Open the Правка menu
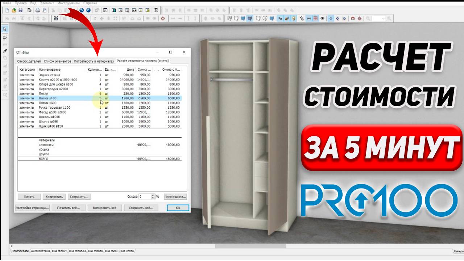Image resolution: width=464 pixels, height=261 pixels. pyautogui.click(x=21, y=3)
